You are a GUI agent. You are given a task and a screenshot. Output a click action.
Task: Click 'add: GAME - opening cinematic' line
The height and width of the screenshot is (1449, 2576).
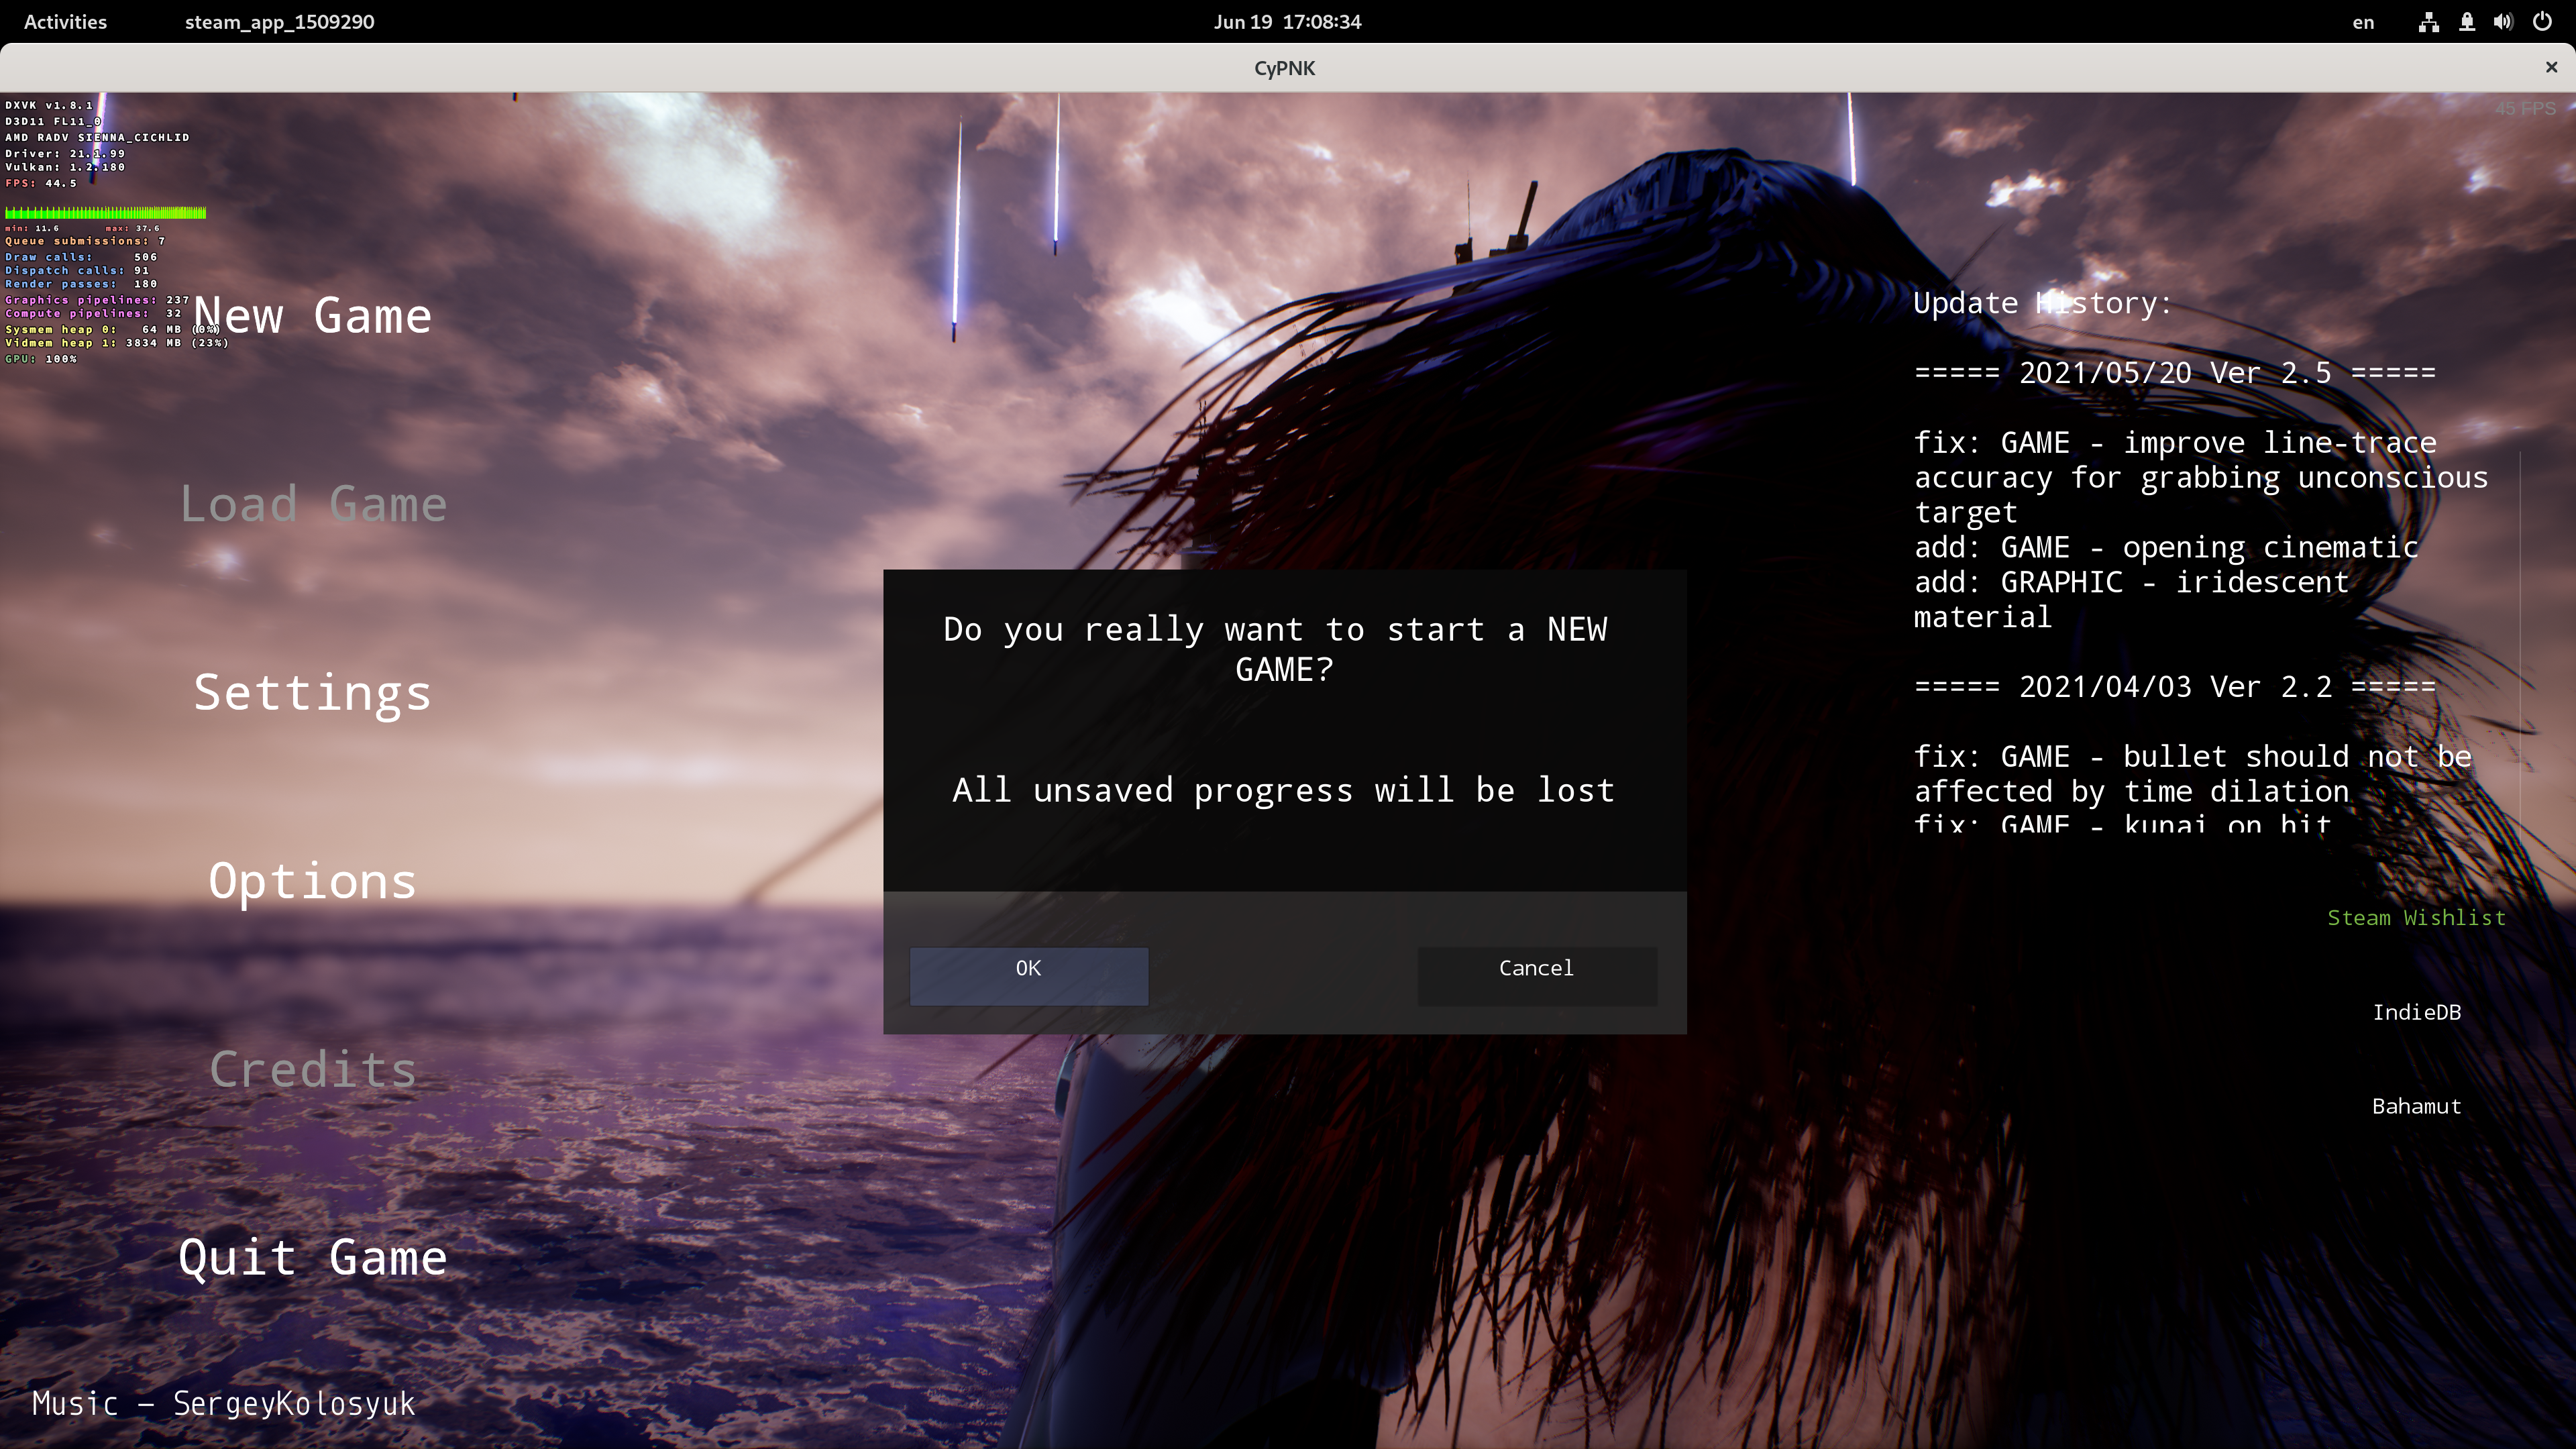[x=2166, y=548]
